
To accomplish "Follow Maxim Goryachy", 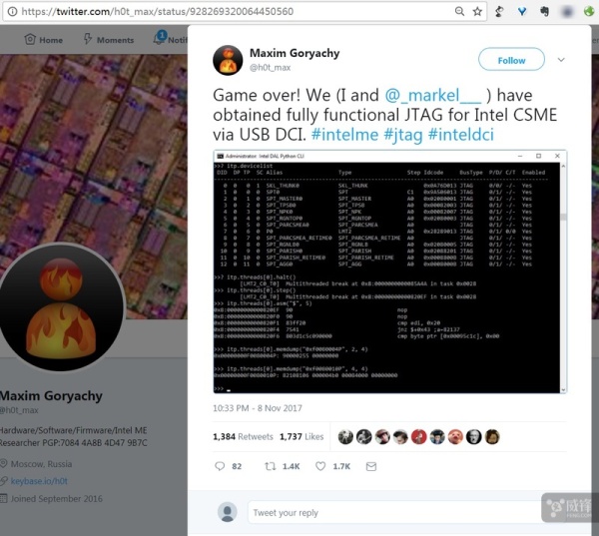I will click(511, 60).
